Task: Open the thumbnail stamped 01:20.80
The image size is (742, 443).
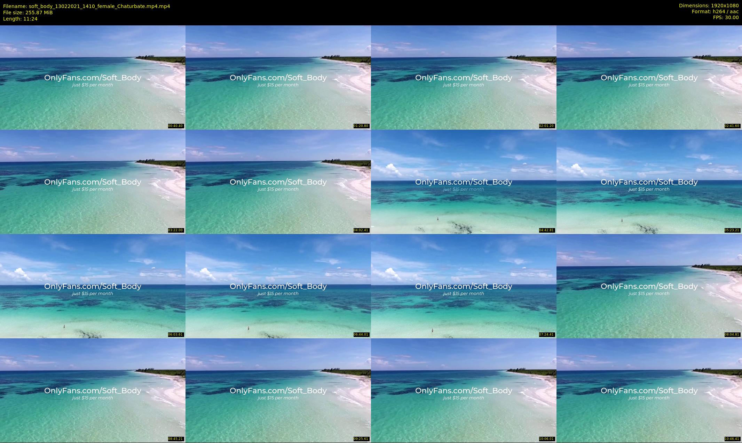Action: [278, 78]
